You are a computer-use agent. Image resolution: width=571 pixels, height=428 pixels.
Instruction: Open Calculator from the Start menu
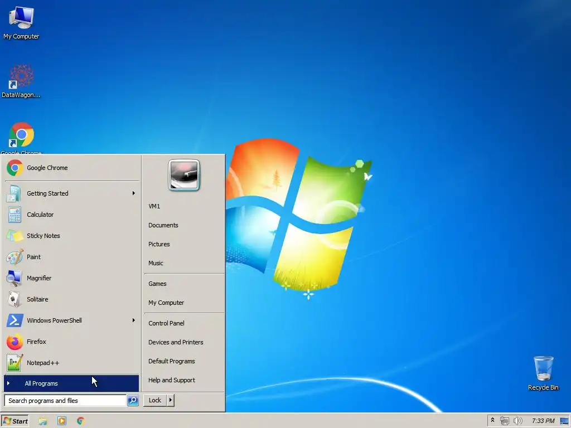click(72, 215)
